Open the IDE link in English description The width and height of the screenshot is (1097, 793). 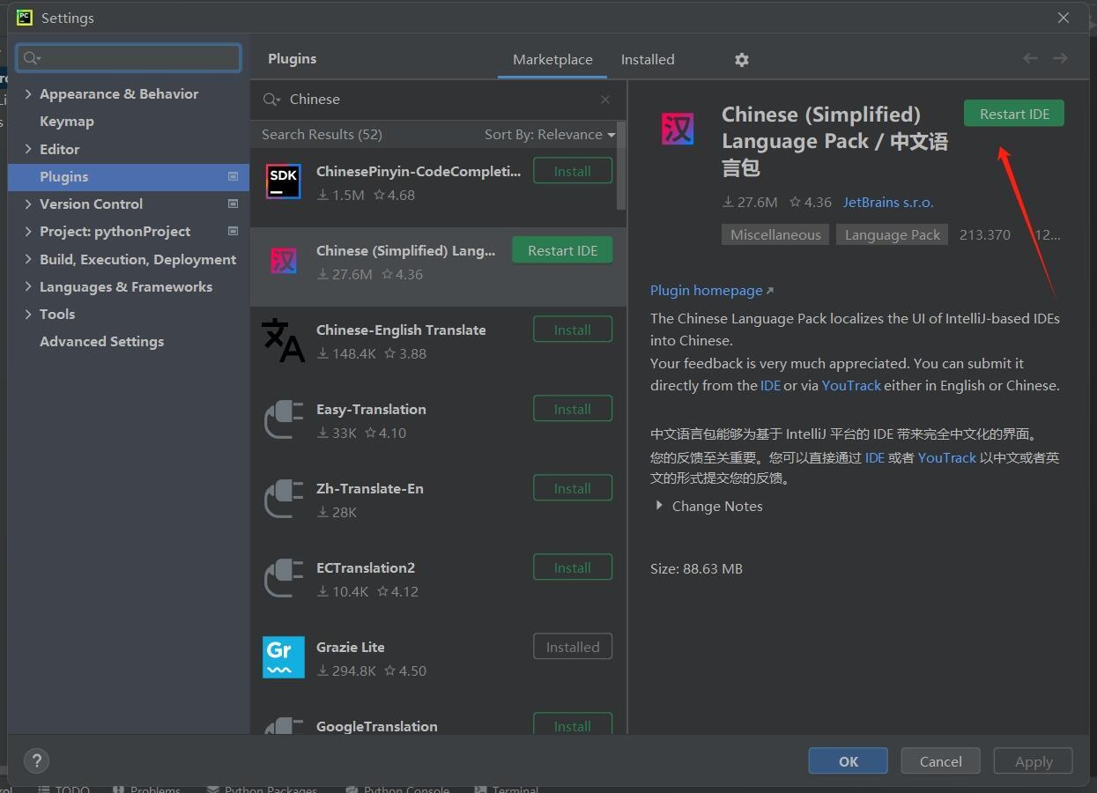pyautogui.click(x=770, y=385)
